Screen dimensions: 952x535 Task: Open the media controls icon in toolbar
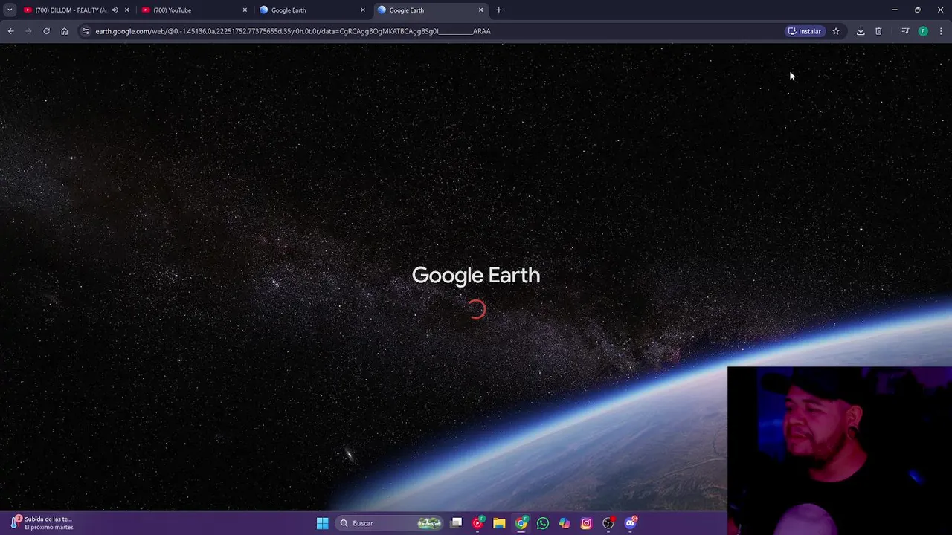tap(905, 31)
